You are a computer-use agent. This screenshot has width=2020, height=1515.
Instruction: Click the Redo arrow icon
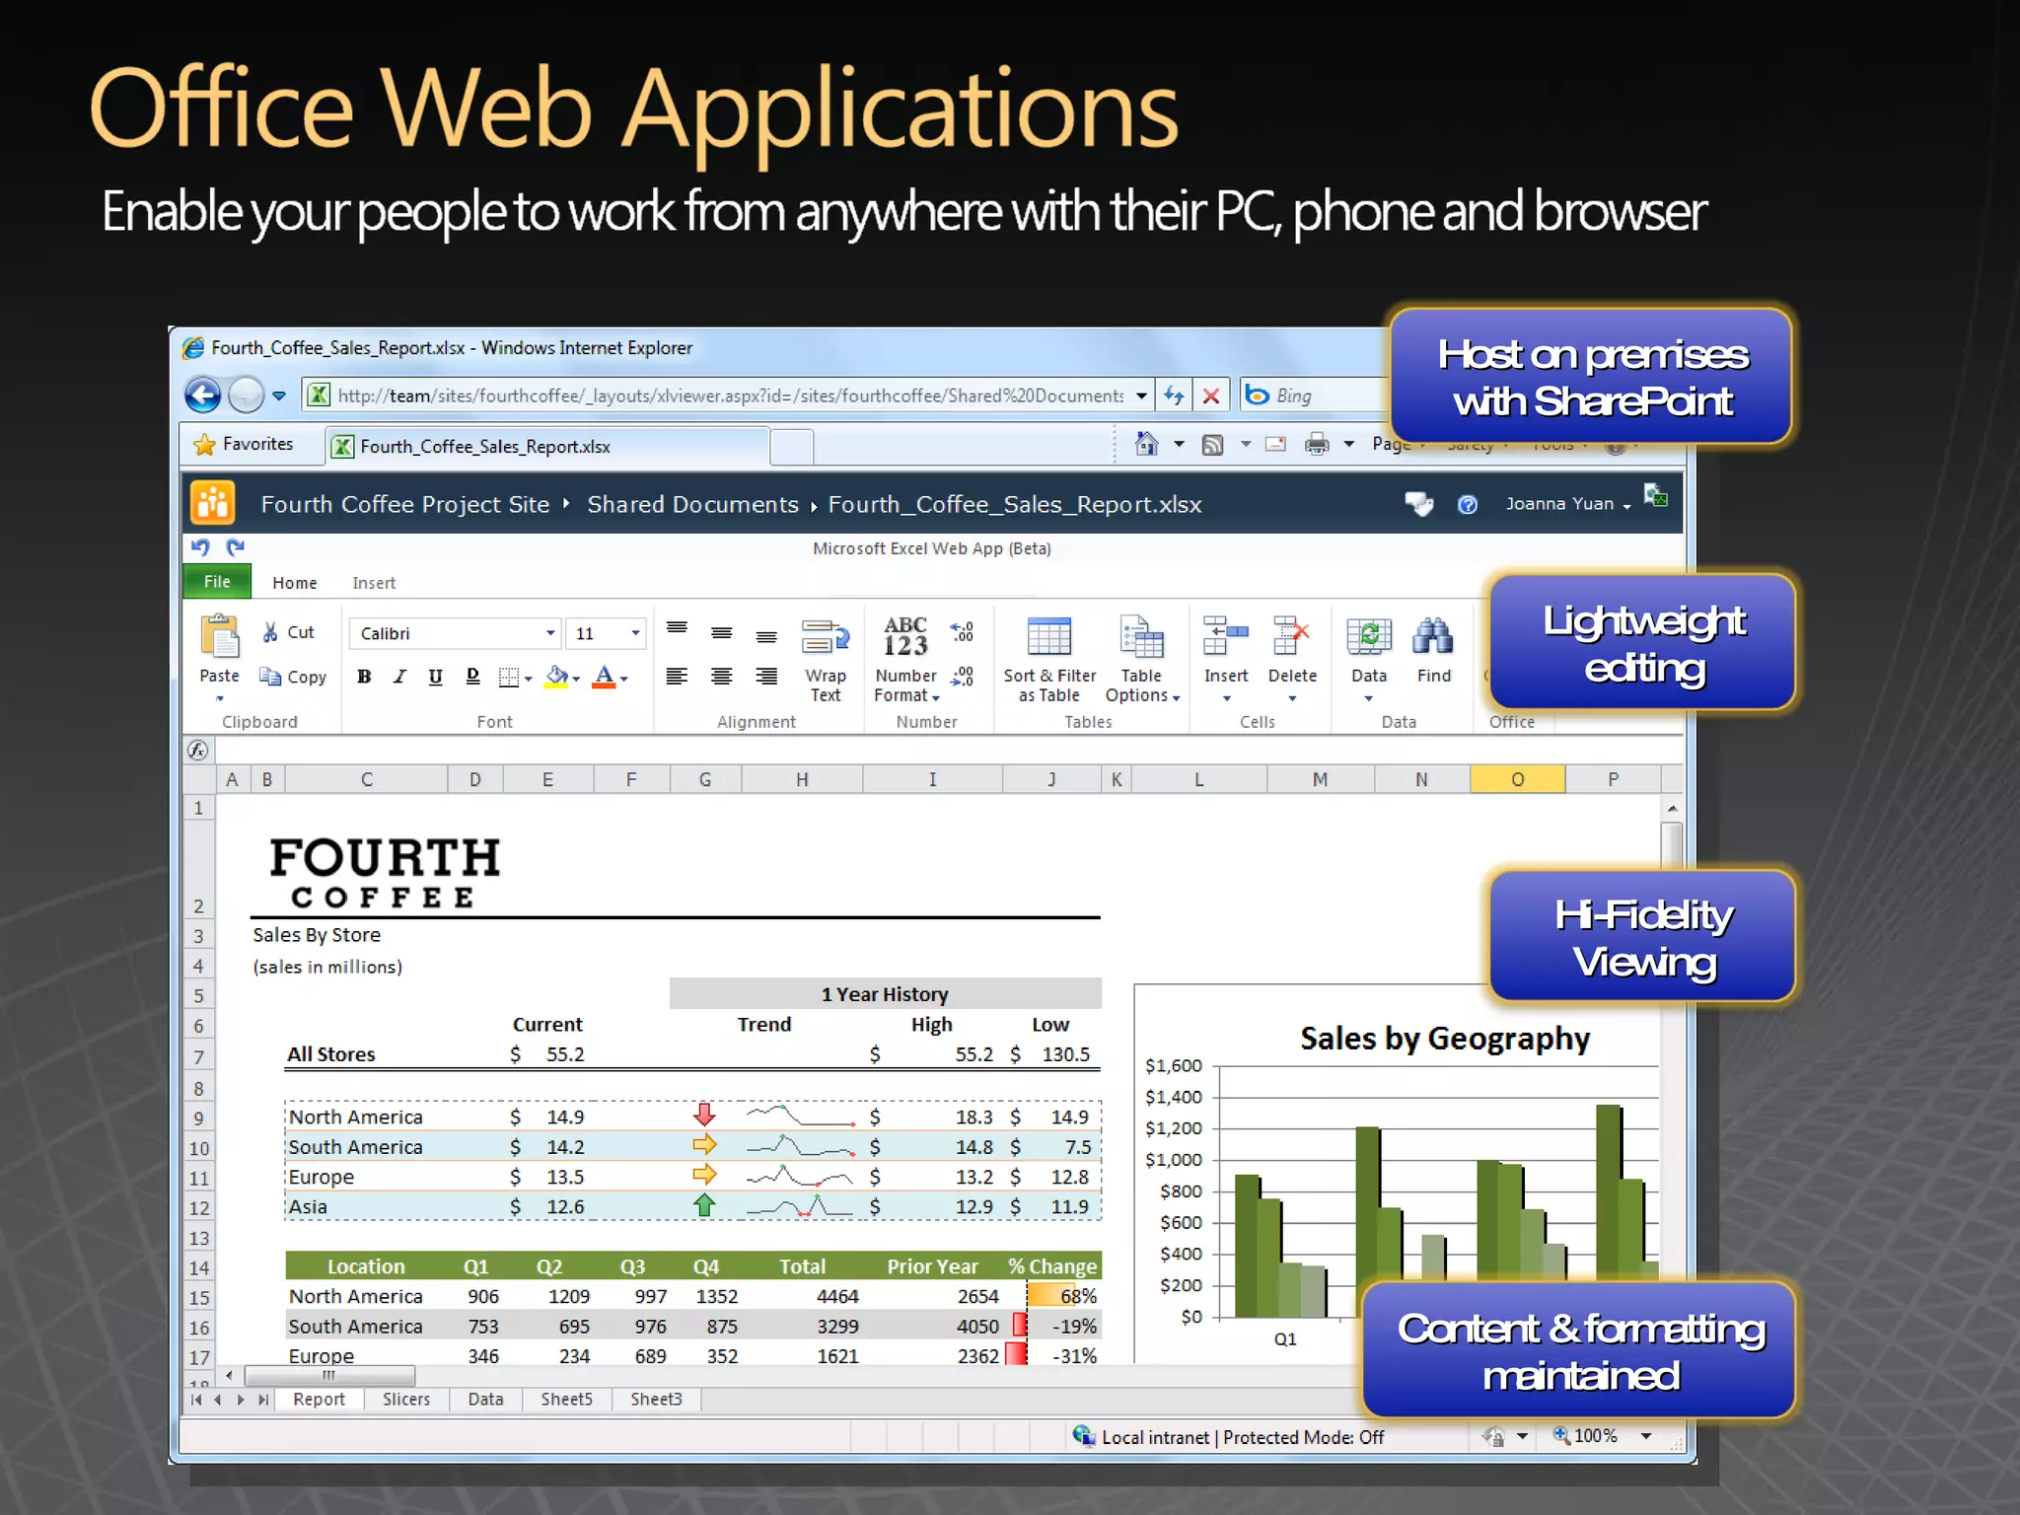[235, 547]
